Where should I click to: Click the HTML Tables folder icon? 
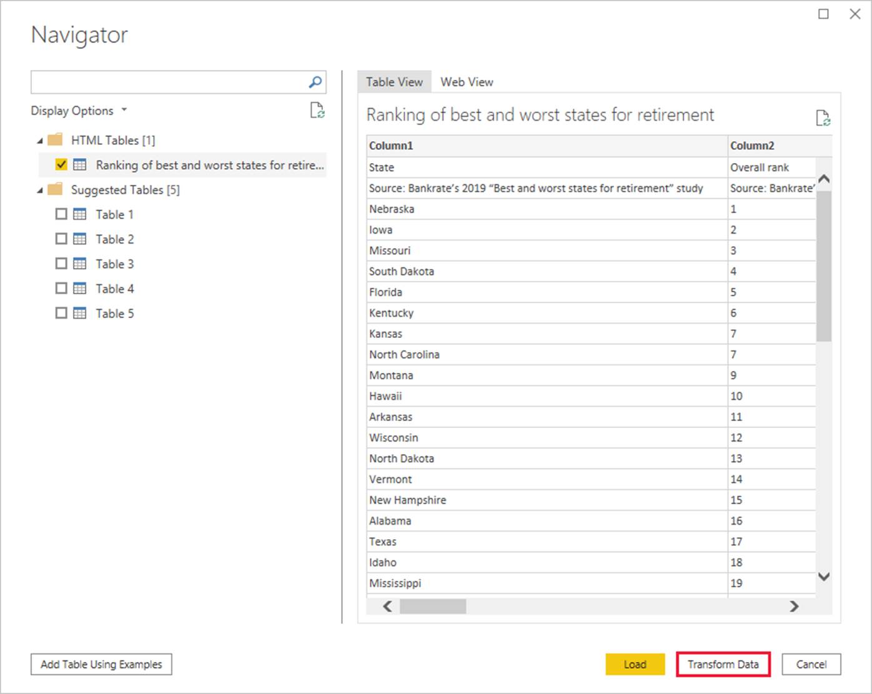pos(56,139)
